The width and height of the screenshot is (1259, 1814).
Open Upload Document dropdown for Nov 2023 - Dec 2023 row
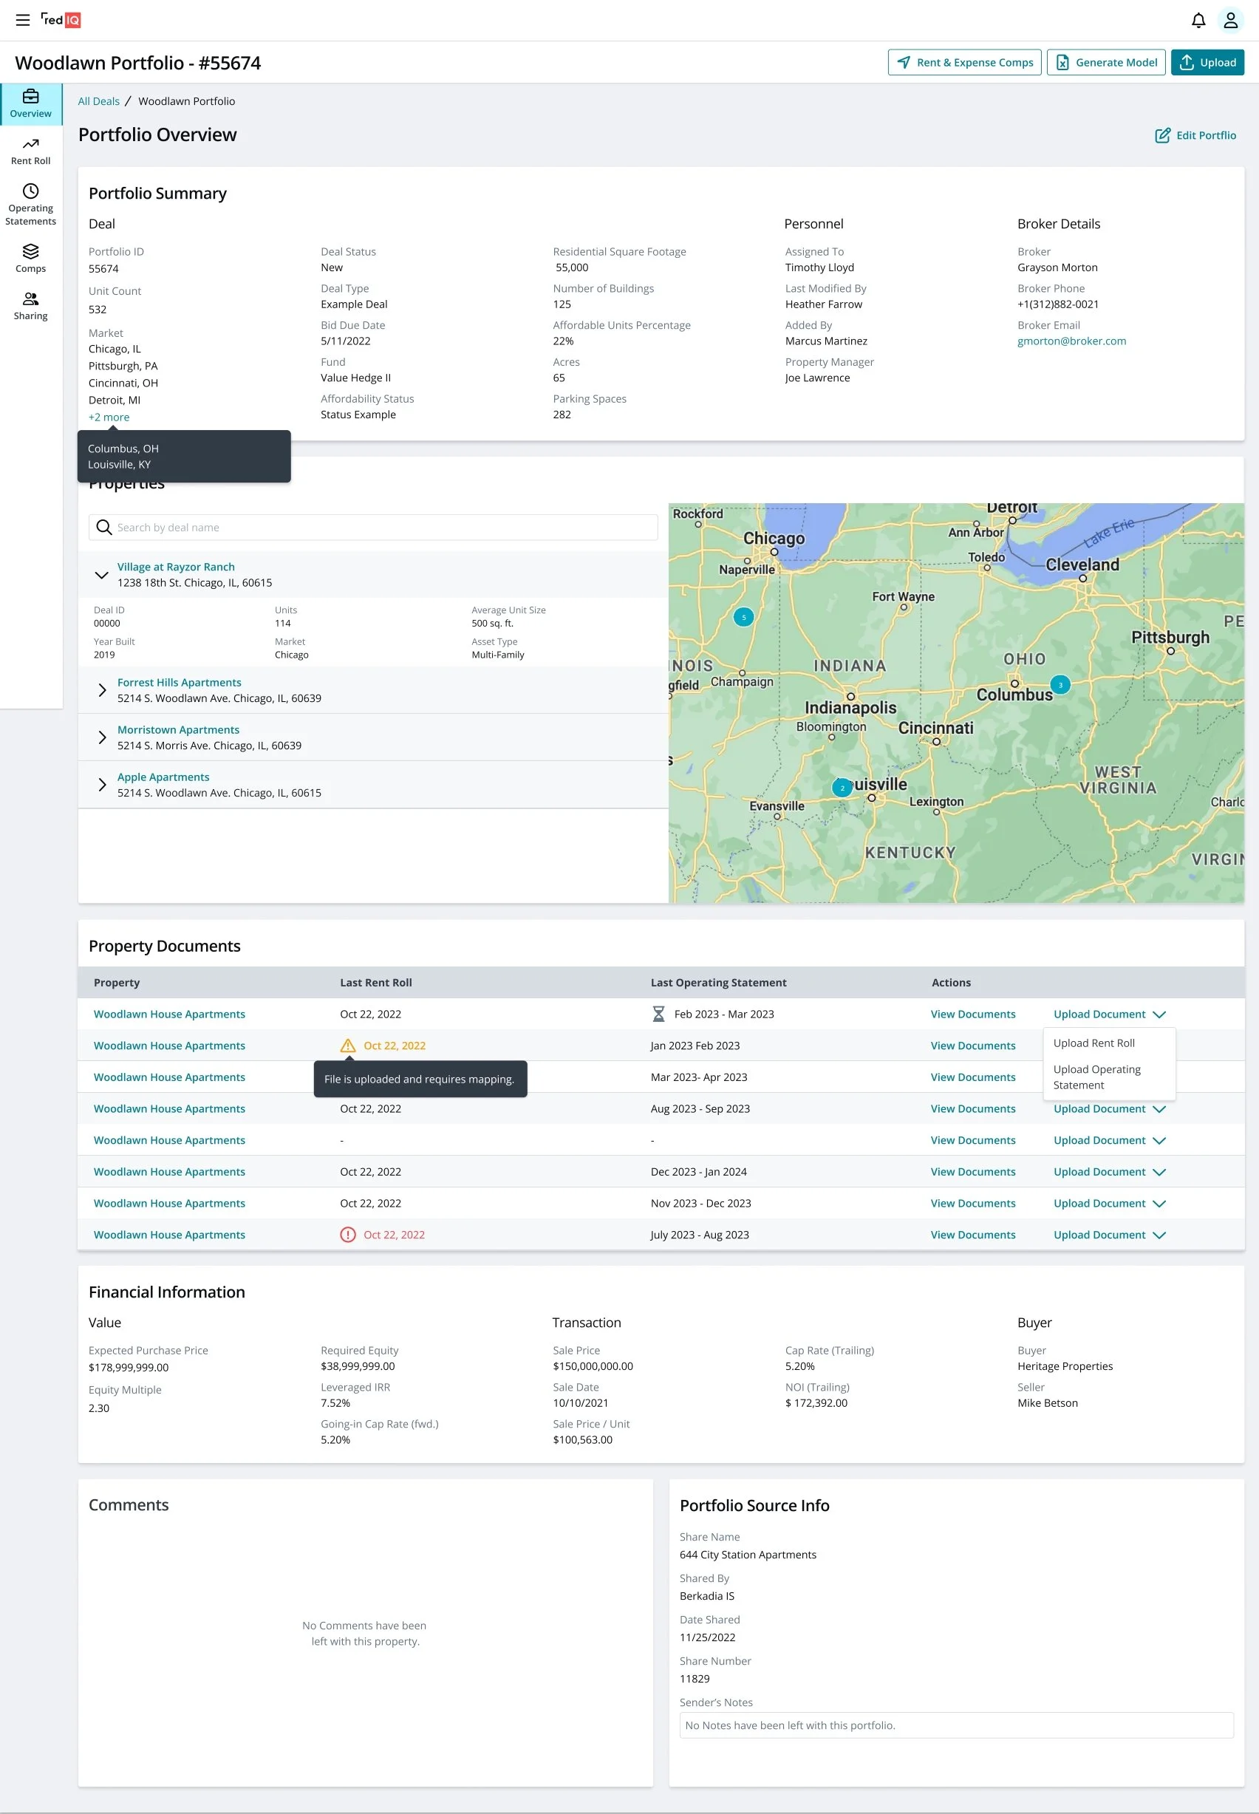pyautogui.click(x=1109, y=1204)
